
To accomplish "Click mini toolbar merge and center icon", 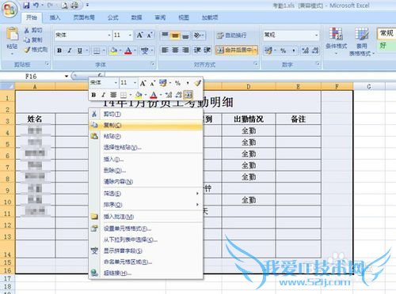I will [x=188, y=94].
